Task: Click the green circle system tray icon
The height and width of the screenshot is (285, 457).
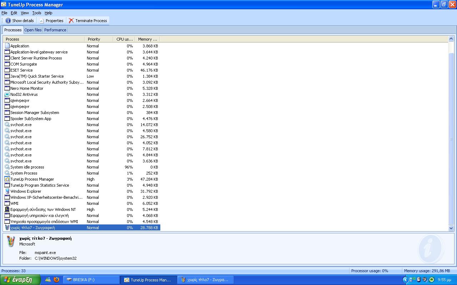Action: click(431, 280)
